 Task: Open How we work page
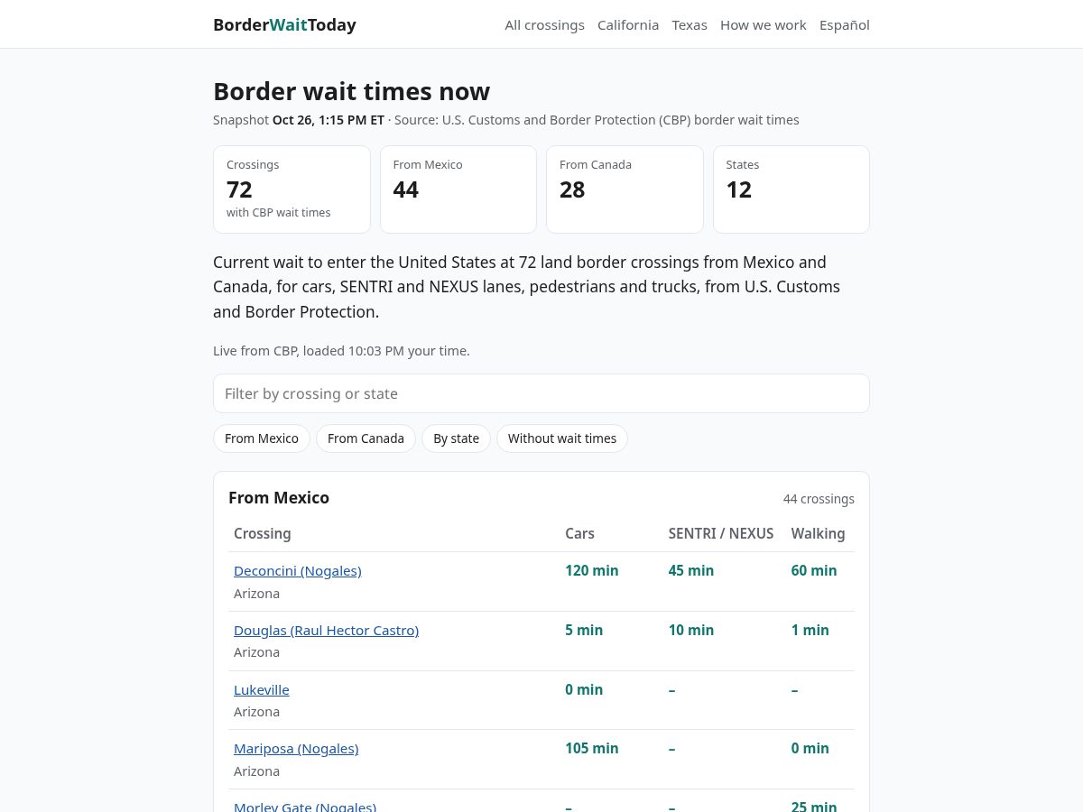[x=764, y=25]
